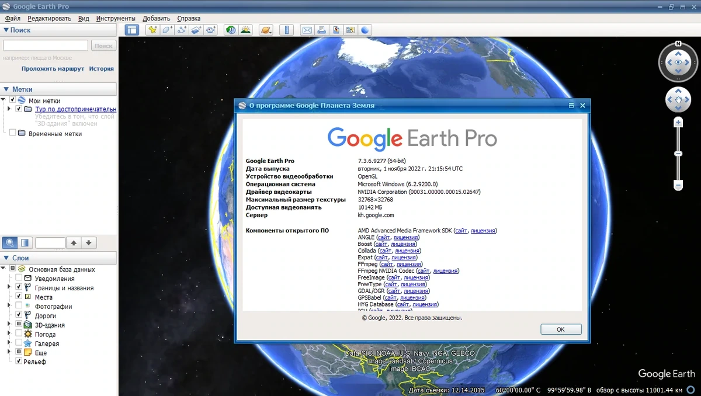Image resolution: width=701 pixels, height=396 pixels.
Task: Enable the Уведомления layer checkbox
Action: point(19,279)
